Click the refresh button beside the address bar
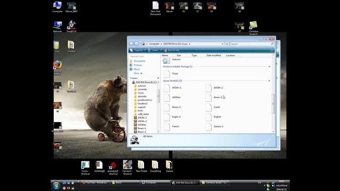Viewport: 340px width, 191px height. tap(227, 44)
